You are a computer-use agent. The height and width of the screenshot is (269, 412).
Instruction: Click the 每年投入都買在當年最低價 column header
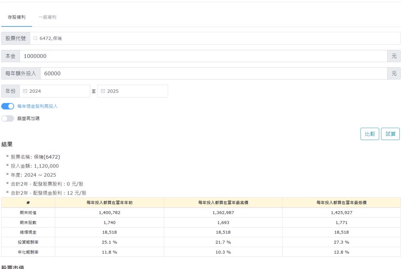[x=341, y=203]
